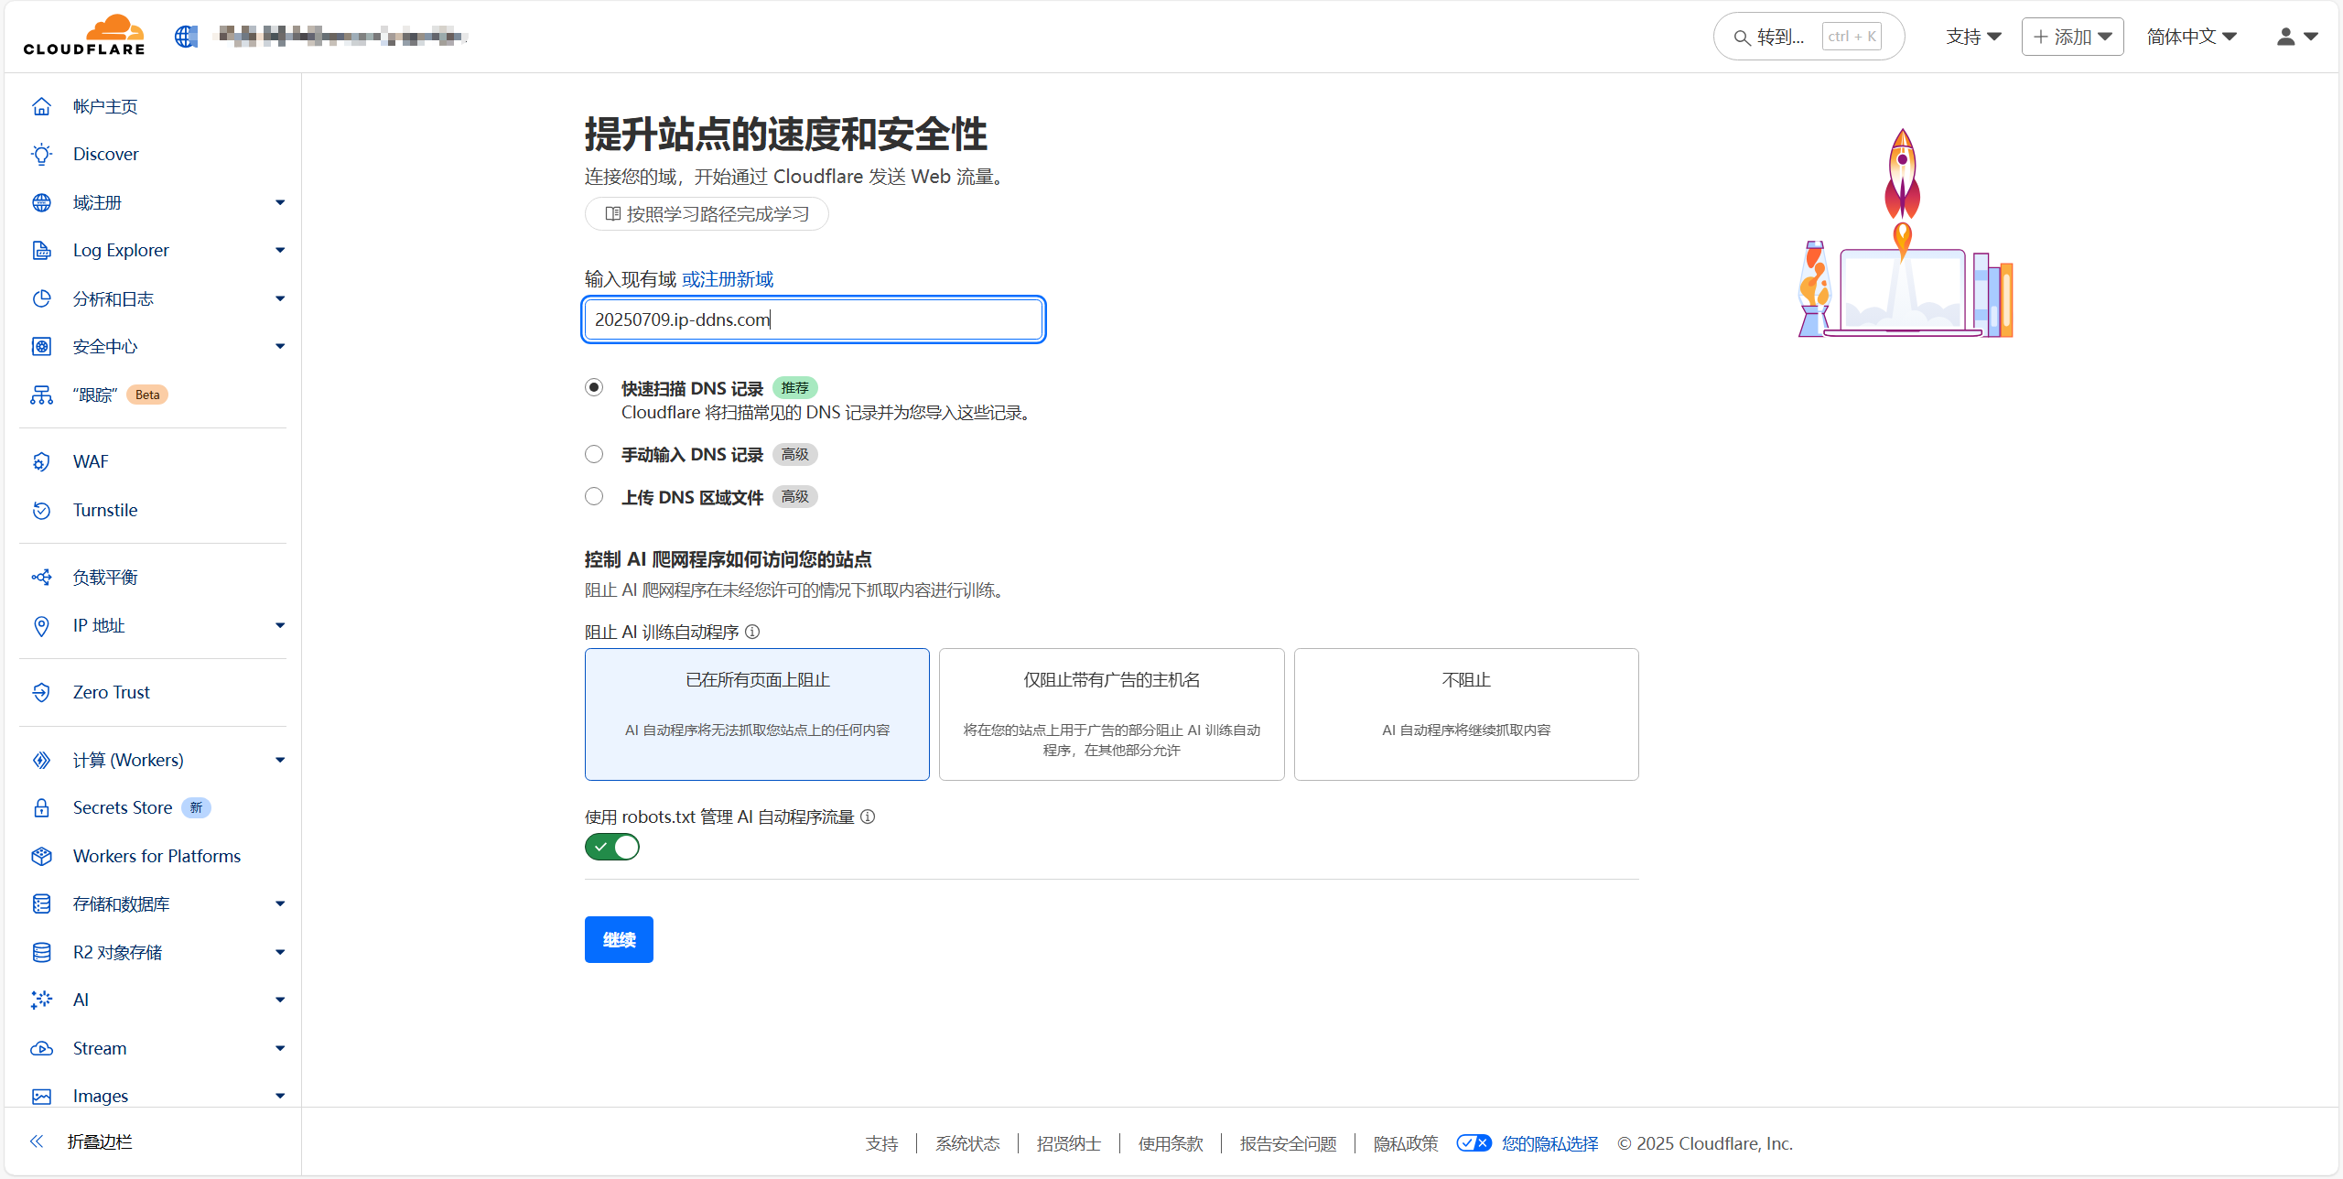Click the domain input field
The width and height of the screenshot is (2343, 1179).
click(814, 319)
